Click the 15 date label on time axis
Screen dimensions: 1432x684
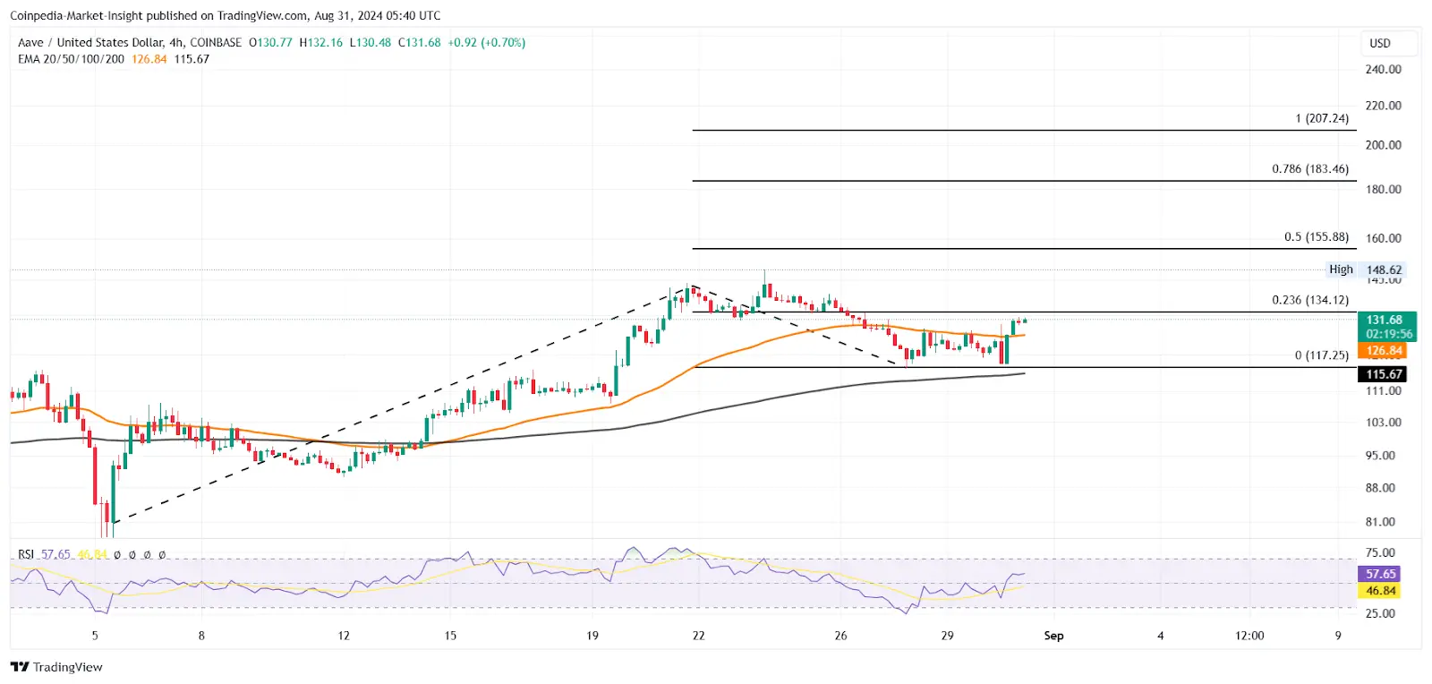[x=450, y=636]
